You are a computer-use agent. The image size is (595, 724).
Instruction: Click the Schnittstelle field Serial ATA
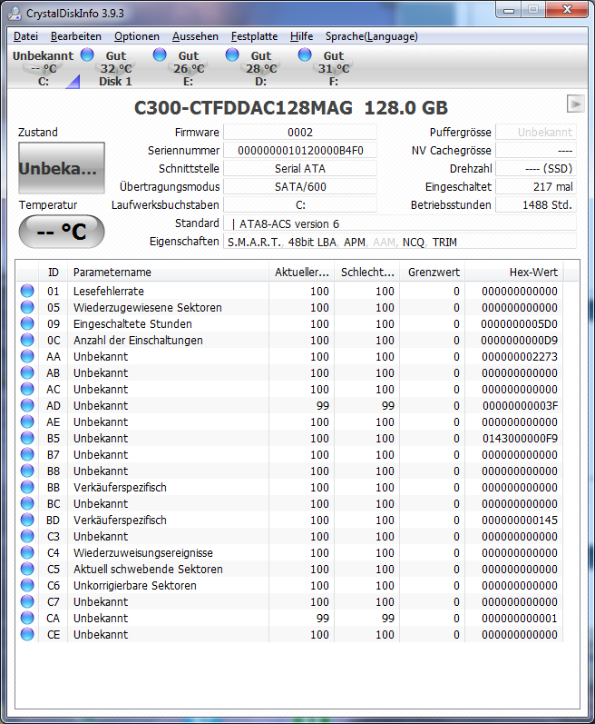(x=300, y=169)
